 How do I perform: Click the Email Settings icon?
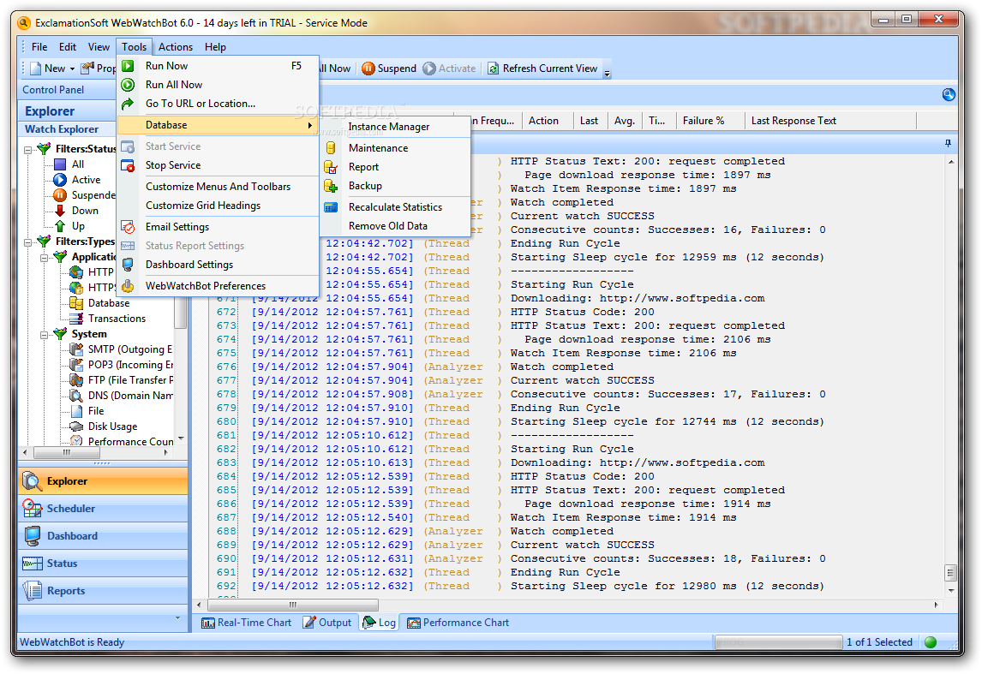point(128,227)
